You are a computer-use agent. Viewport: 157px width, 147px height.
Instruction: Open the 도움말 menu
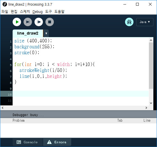click(59, 12)
